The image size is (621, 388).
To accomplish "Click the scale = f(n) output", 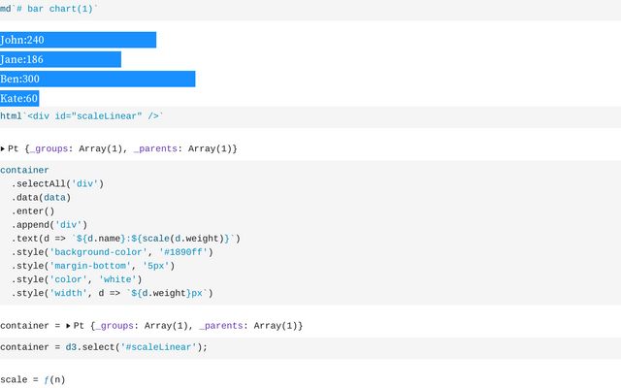I will coord(33,379).
